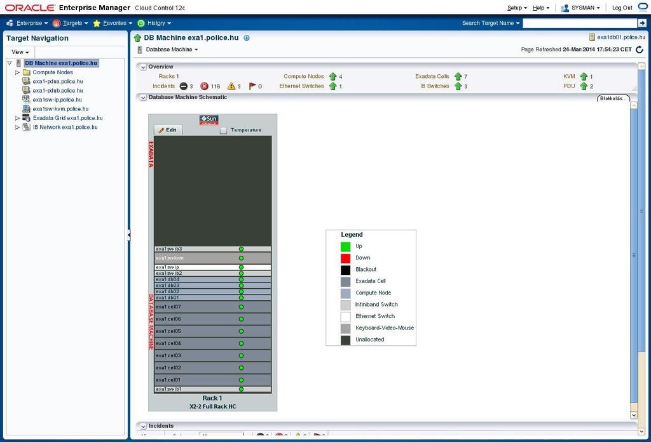The height and width of the screenshot is (443, 651).
Task: Click the Log Out link
Action: [622, 8]
